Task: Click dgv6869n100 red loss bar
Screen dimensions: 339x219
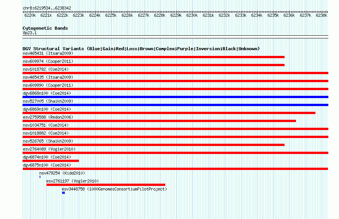Action: (x=169, y=113)
